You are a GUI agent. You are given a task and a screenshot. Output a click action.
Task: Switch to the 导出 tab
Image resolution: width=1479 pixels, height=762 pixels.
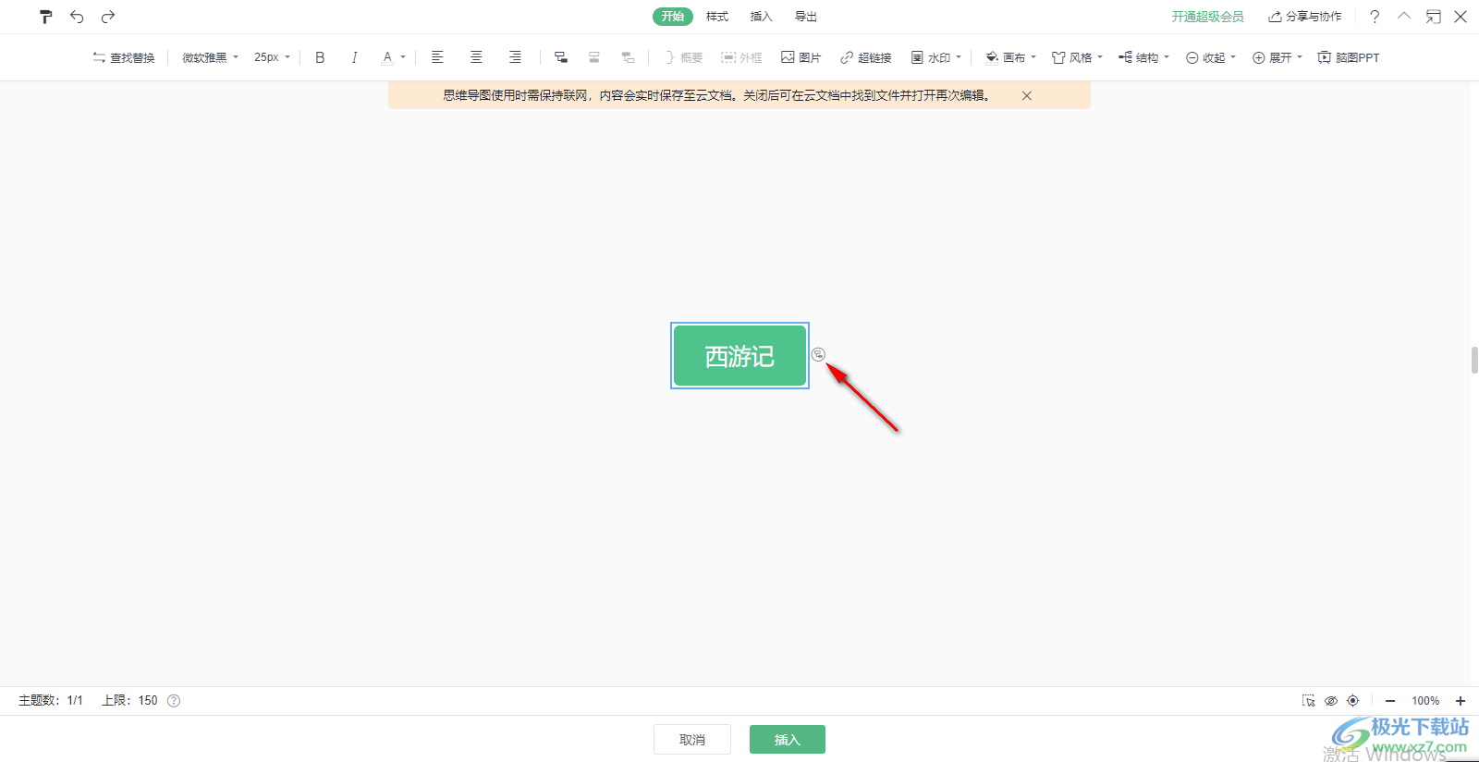click(806, 17)
